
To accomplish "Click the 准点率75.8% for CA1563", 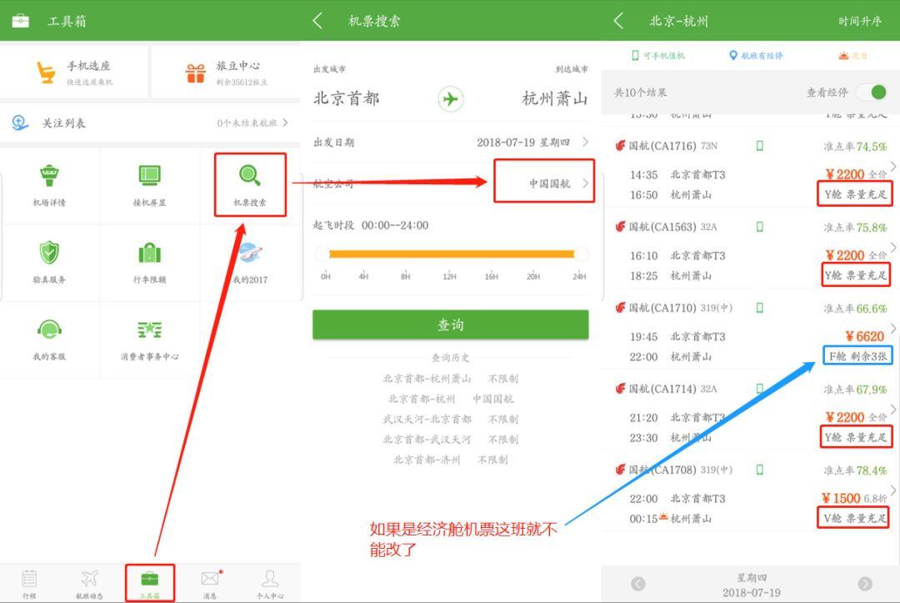I will click(x=855, y=228).
